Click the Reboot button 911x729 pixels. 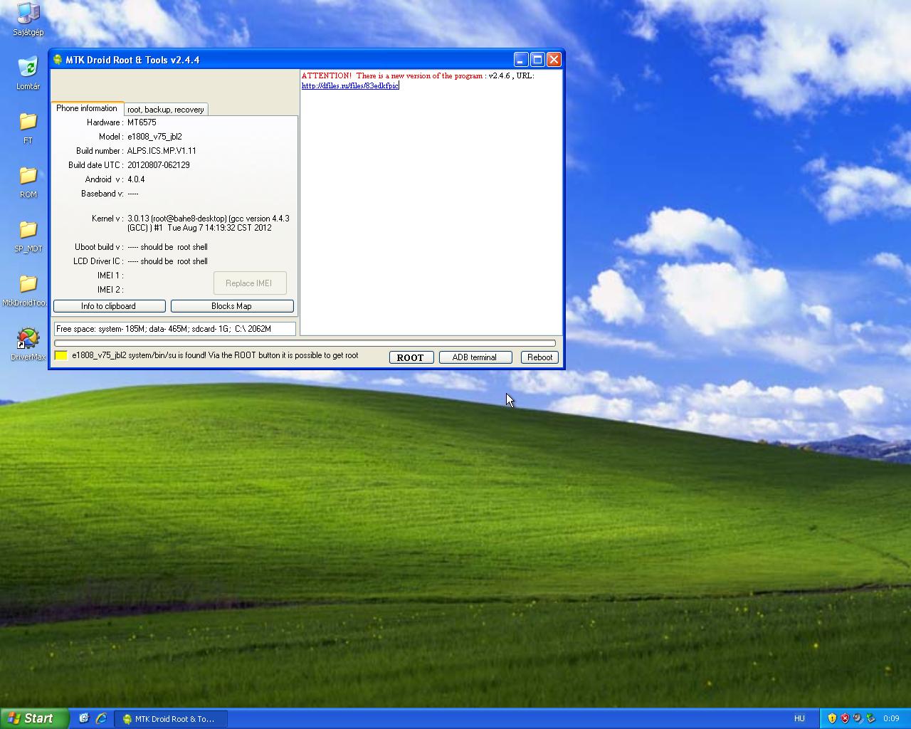click(x=539, y=357)
